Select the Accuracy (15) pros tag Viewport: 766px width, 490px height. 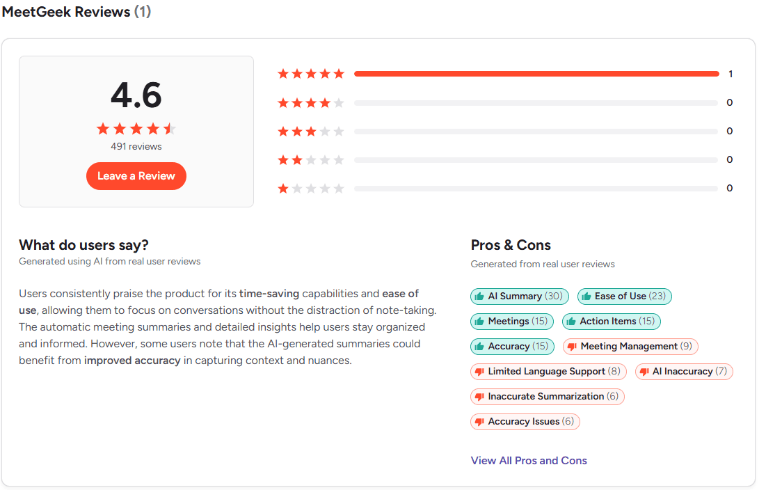(x=512, y=347)
